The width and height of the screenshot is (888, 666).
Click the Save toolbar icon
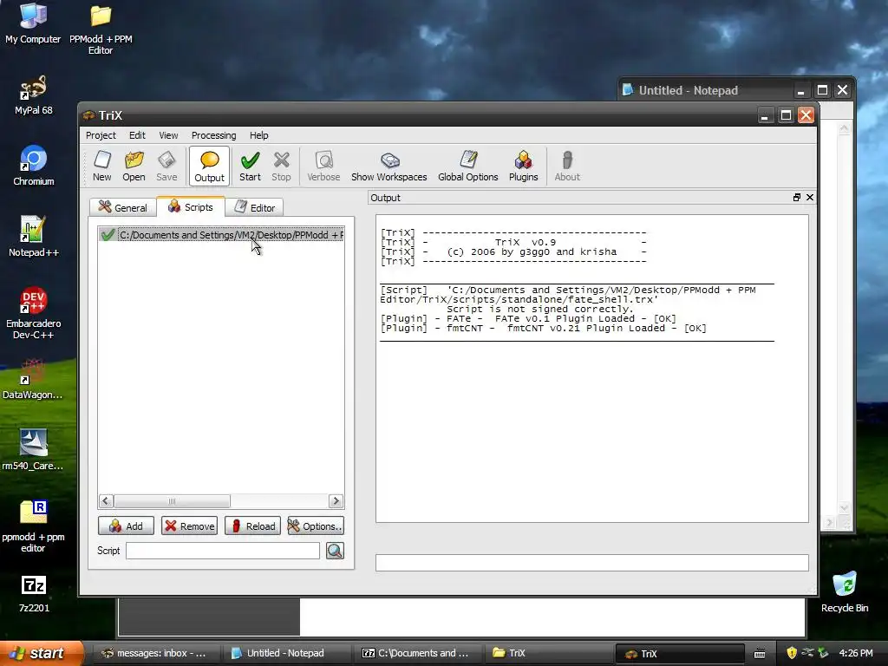[166, 166]
